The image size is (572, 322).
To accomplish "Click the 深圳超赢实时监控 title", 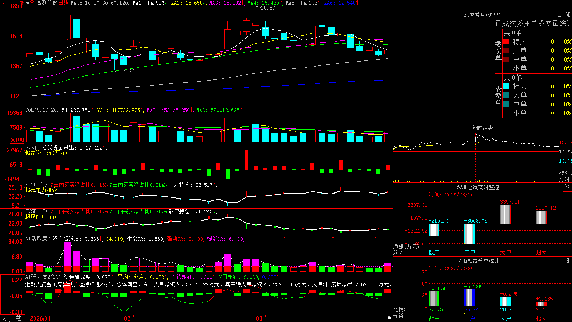I will tap(478, 187).
